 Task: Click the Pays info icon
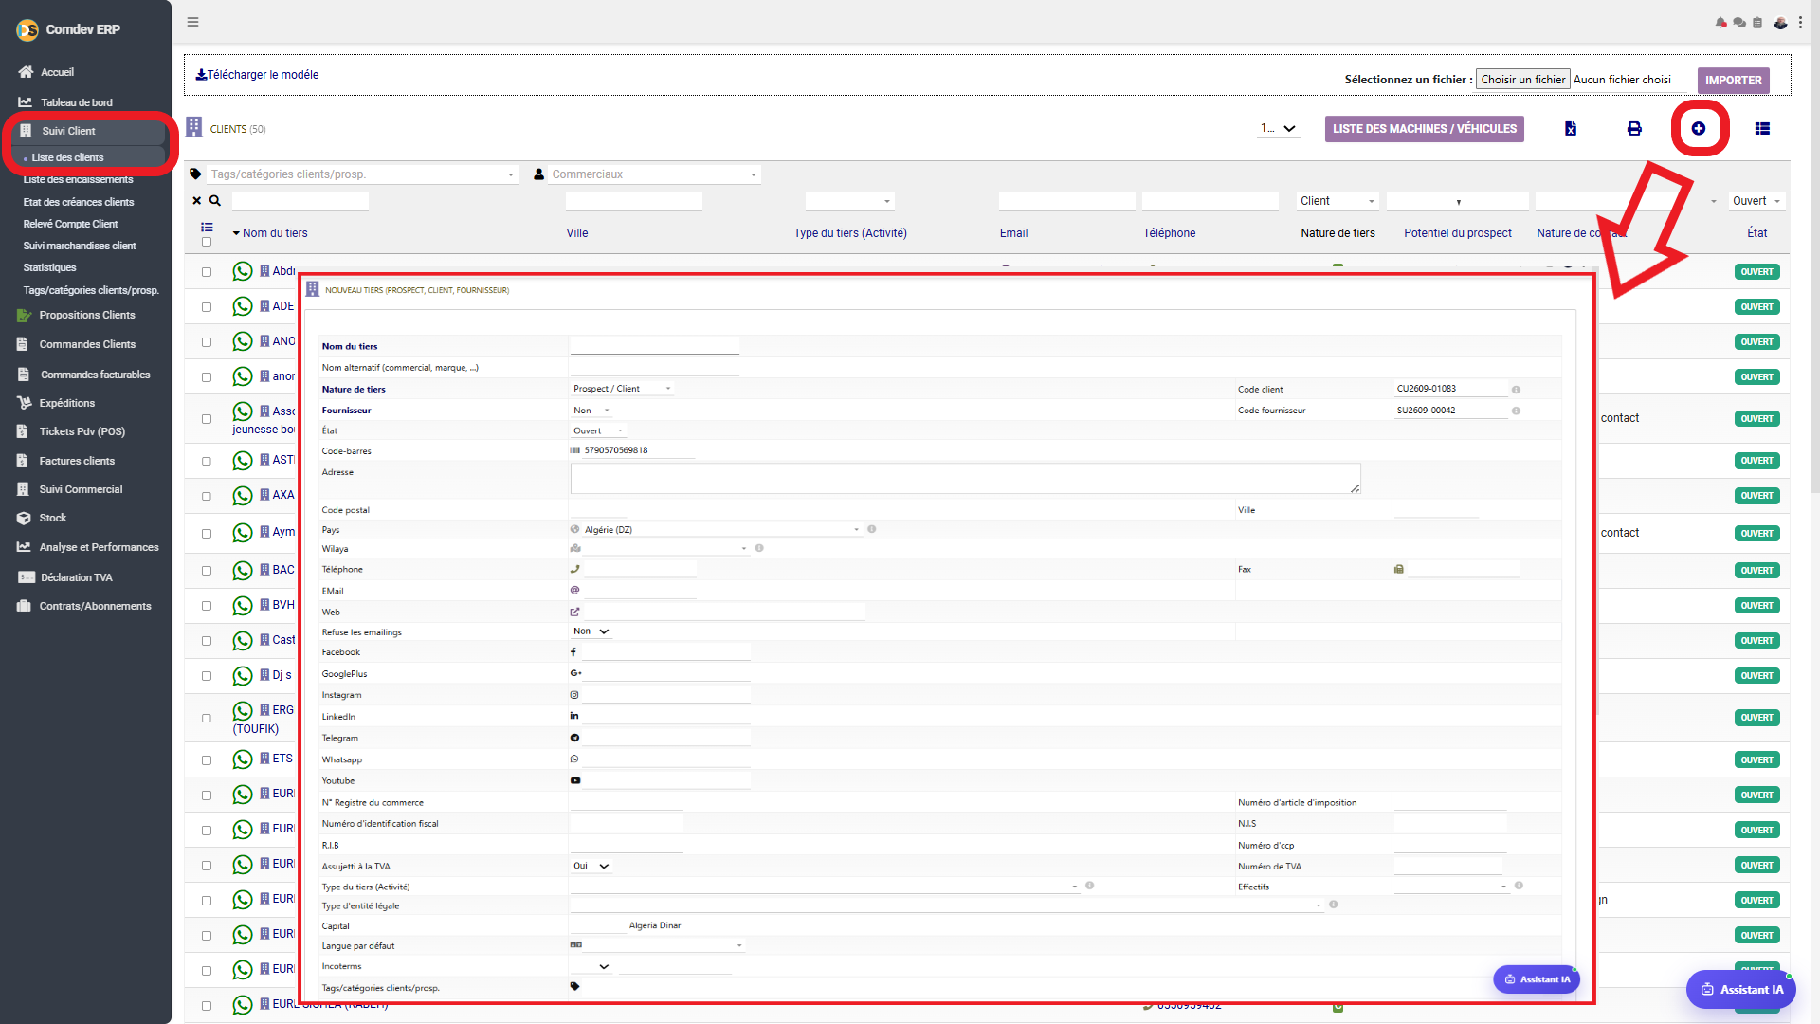point(871,529)
